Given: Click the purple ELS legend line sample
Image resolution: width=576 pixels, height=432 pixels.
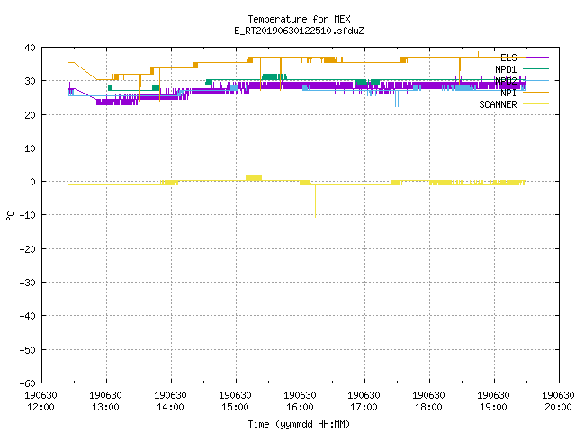Looking at the screenshot, I should [x=535, y=58].
